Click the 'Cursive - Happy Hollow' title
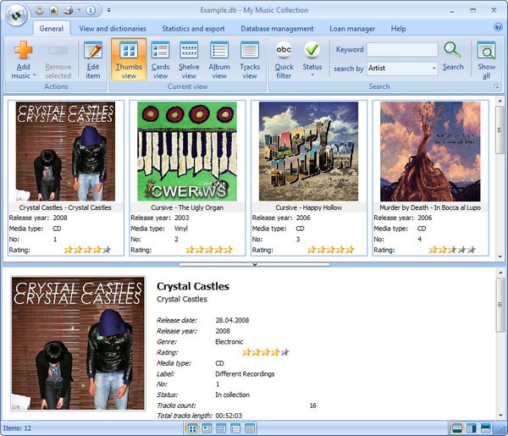This screenshot has width=508, height=436. click(x=308, y=207)
